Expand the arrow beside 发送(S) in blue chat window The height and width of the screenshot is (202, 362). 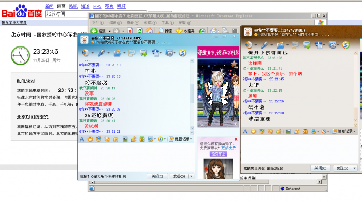(191, 176)
